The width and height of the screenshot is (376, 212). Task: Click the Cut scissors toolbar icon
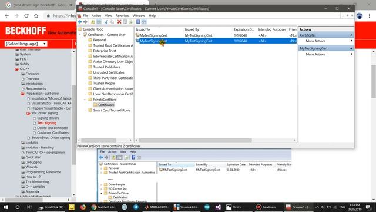[x=106, y=22]
